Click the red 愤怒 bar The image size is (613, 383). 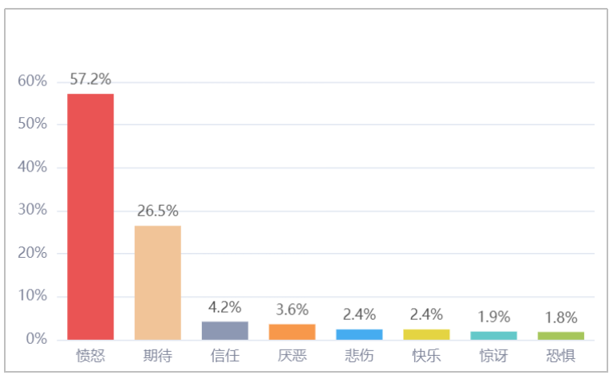[x=90, y=217]
